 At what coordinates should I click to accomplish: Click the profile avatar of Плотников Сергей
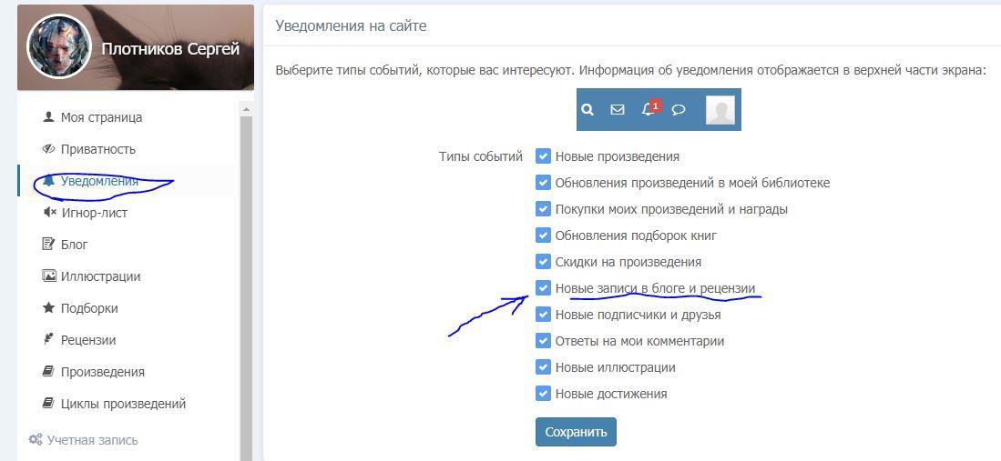[x=59, y=47]
